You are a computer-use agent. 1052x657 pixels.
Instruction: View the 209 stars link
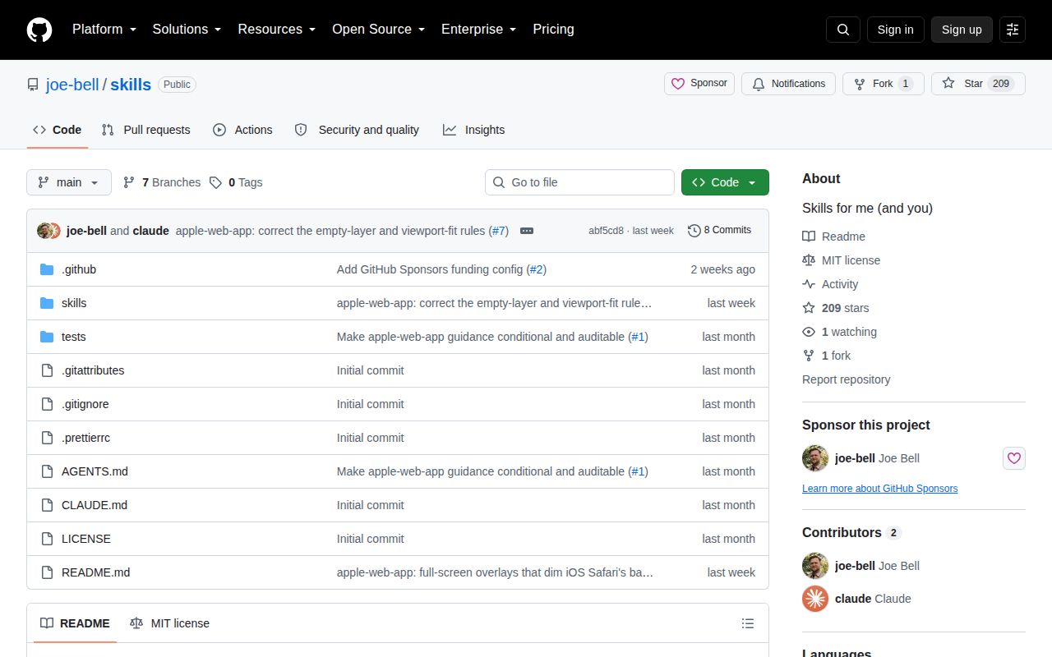tap(836, 308)
